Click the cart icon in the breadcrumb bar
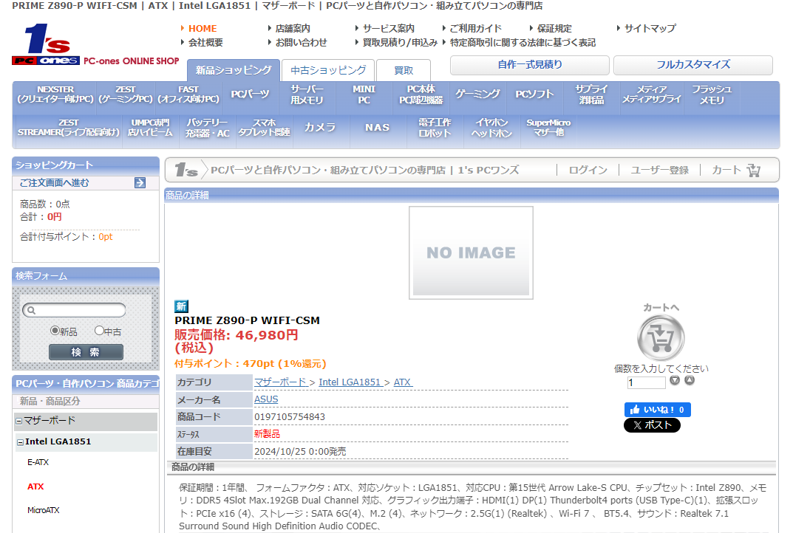The width and height of the screenshot is (793, 533). coord(754,171)
